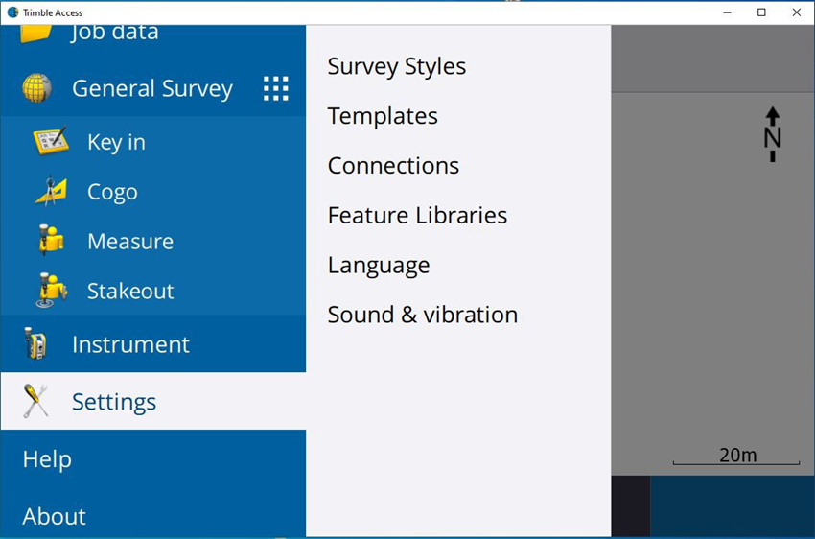Open Survey Styles settings
The height and width of the screenshot is (539, 815).
point(396,66)
